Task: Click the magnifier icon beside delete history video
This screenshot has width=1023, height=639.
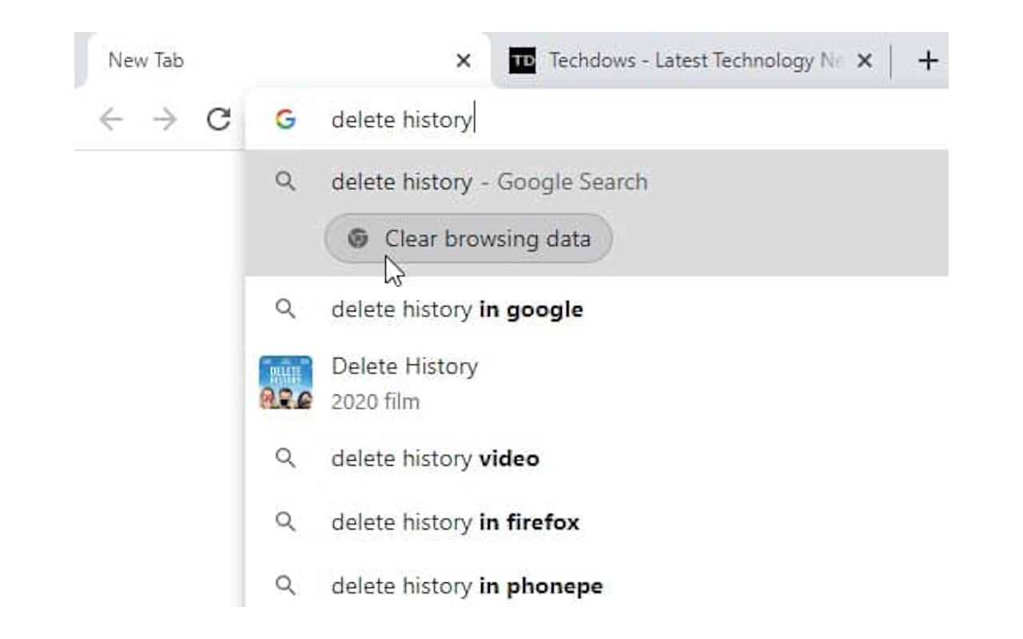Action: coord(285,458)
